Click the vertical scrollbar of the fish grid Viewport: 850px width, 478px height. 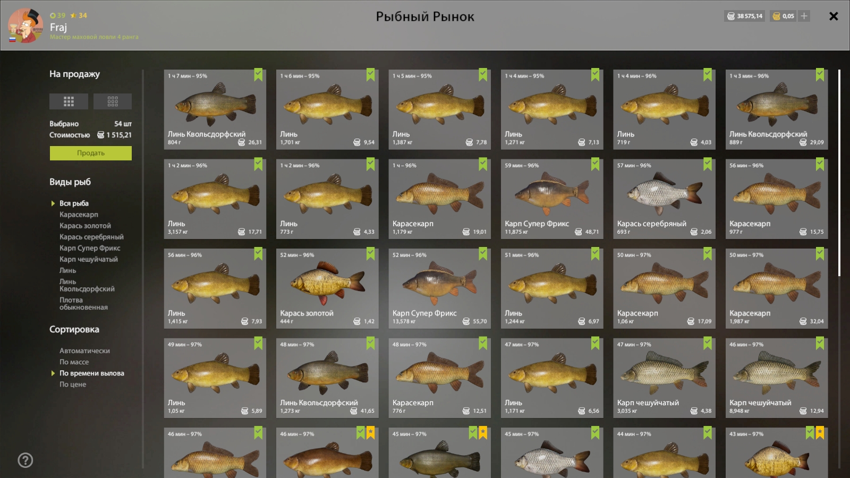[839, 173]
